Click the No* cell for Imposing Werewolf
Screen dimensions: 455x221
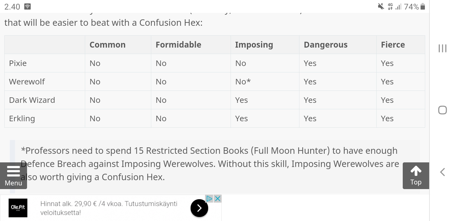click(x=243, y=82)
